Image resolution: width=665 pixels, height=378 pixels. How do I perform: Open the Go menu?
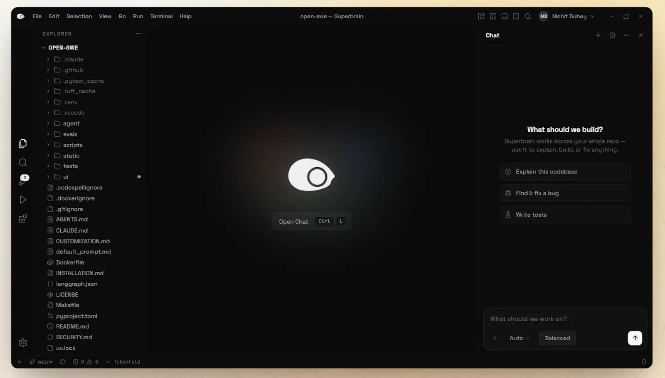pyautogui.click(x=122, y=16)
